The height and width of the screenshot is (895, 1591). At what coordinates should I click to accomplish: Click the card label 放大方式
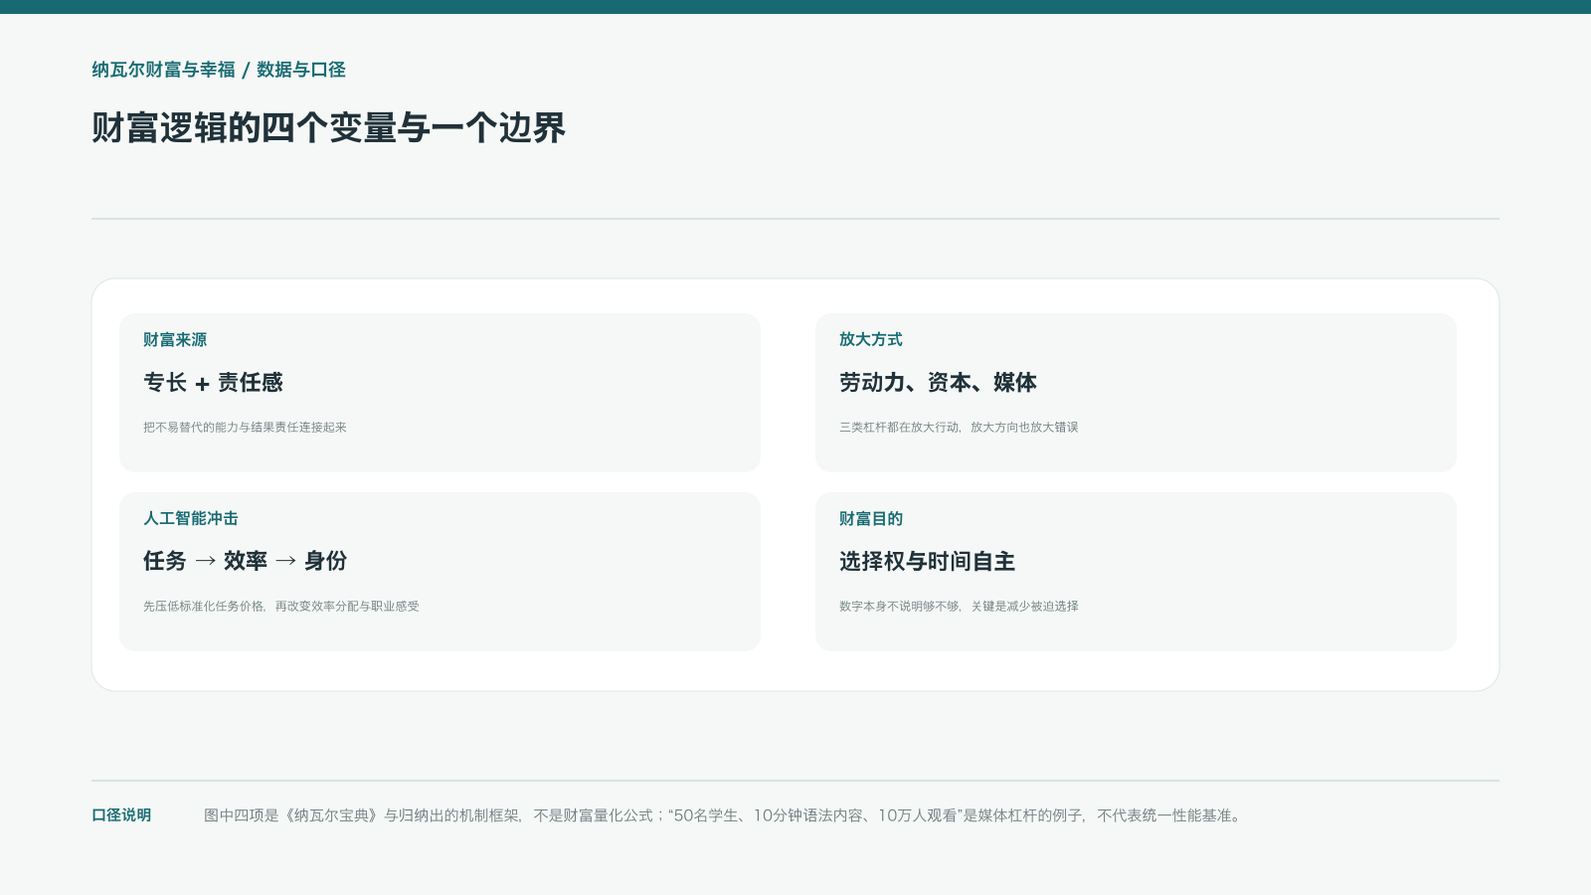pos(871,340)
